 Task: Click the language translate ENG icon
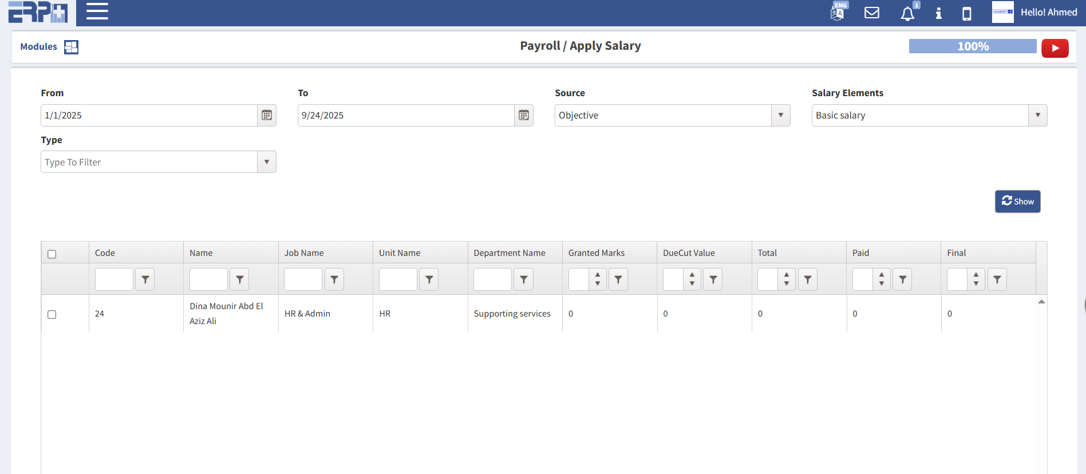[x=838, y=12]
